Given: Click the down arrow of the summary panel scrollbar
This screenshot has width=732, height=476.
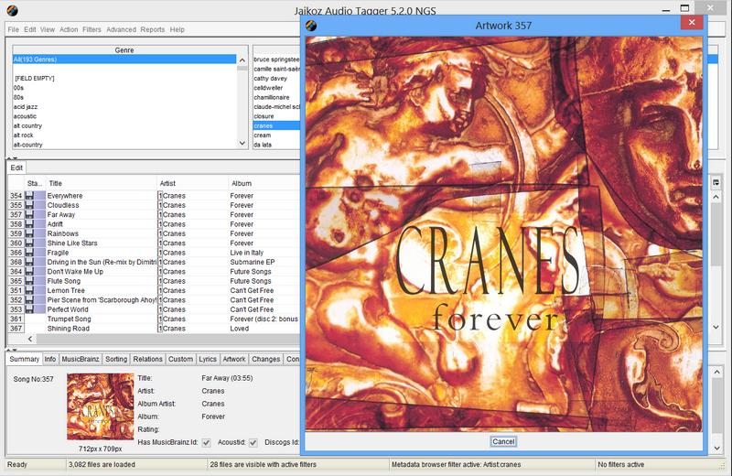Looking at the screenshot, I should pos(717,448).
